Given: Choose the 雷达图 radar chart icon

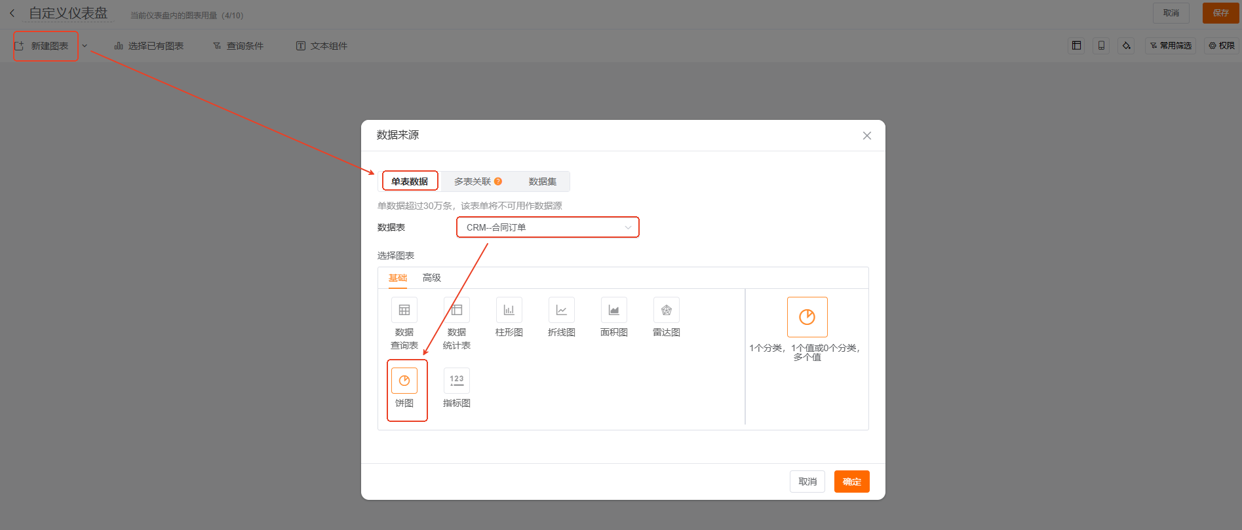Looking at the screenshot, I should pos(666,311).
